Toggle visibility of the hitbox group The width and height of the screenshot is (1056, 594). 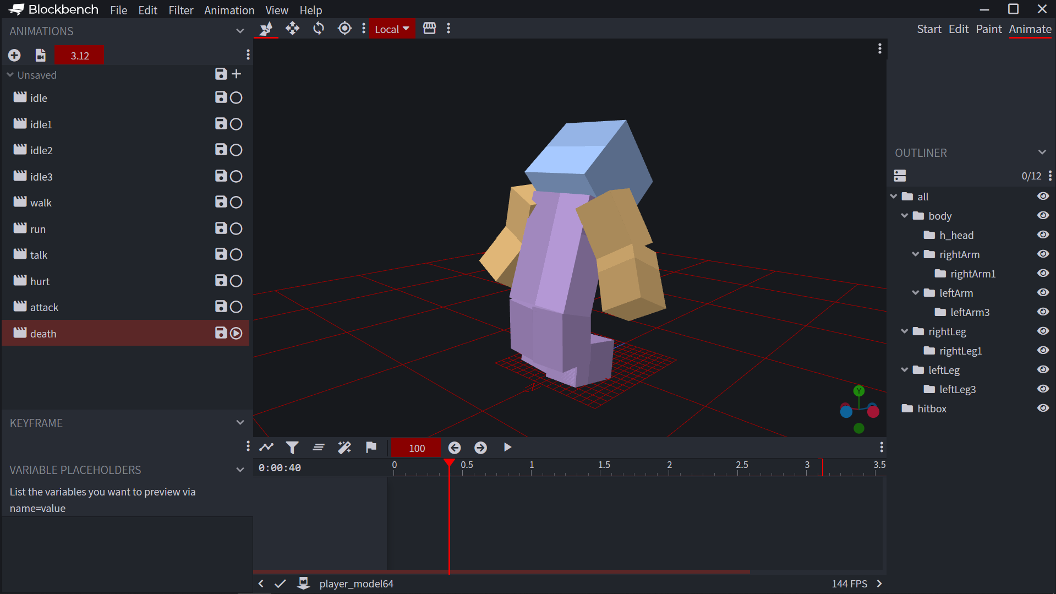tap(1043, 408)
